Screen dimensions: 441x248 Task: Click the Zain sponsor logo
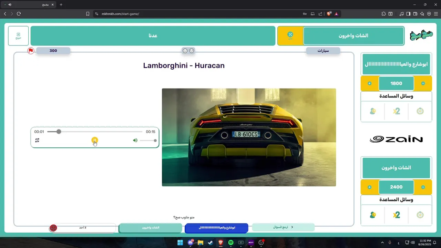coord(396,139)
